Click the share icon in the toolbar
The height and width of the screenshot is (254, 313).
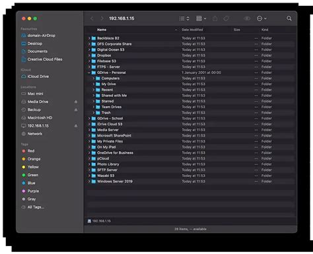coord(215,18)
